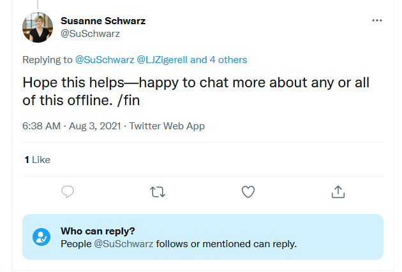Click the @SuSchwarz handle under name
Viewport: 402px width, 272px height.
[90, 34]
